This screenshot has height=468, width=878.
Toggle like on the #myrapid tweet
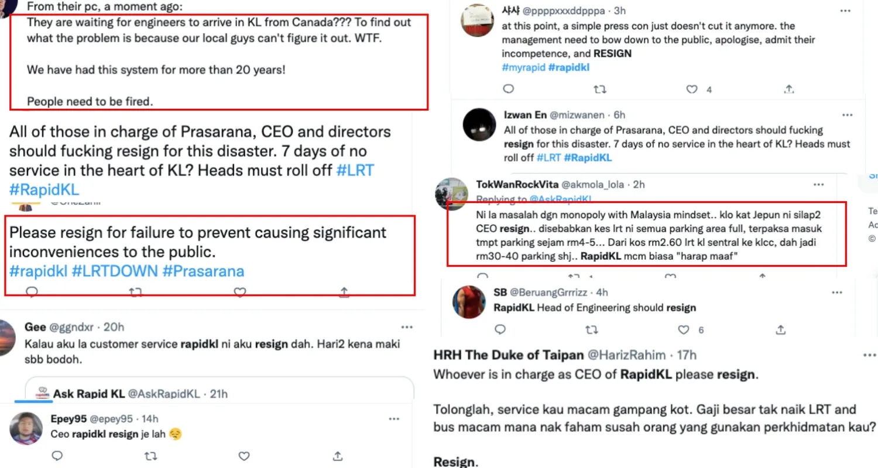coord(692,90)
